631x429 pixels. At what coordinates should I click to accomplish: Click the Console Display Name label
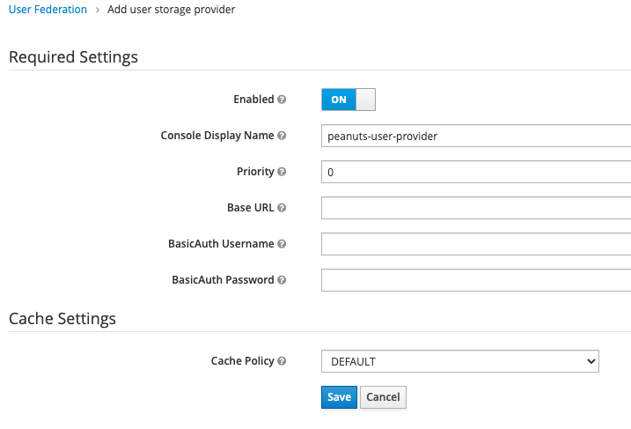click(217, 136)
